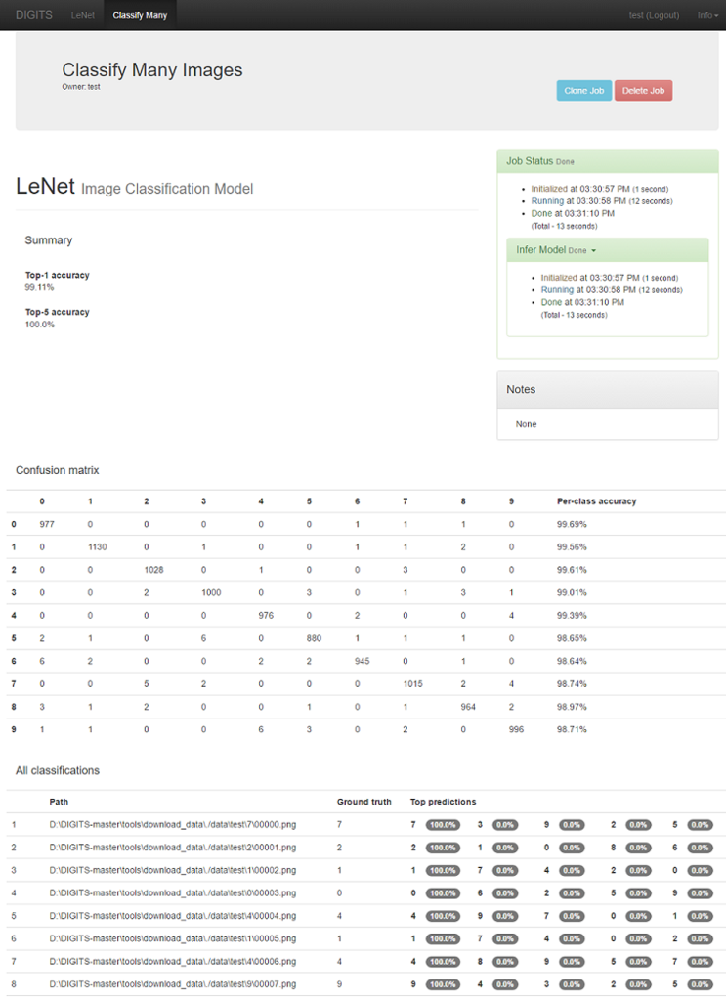726x1001 pixels.
Task: Click the Per-class accuracy column header
Action: [x=596, y=501]
